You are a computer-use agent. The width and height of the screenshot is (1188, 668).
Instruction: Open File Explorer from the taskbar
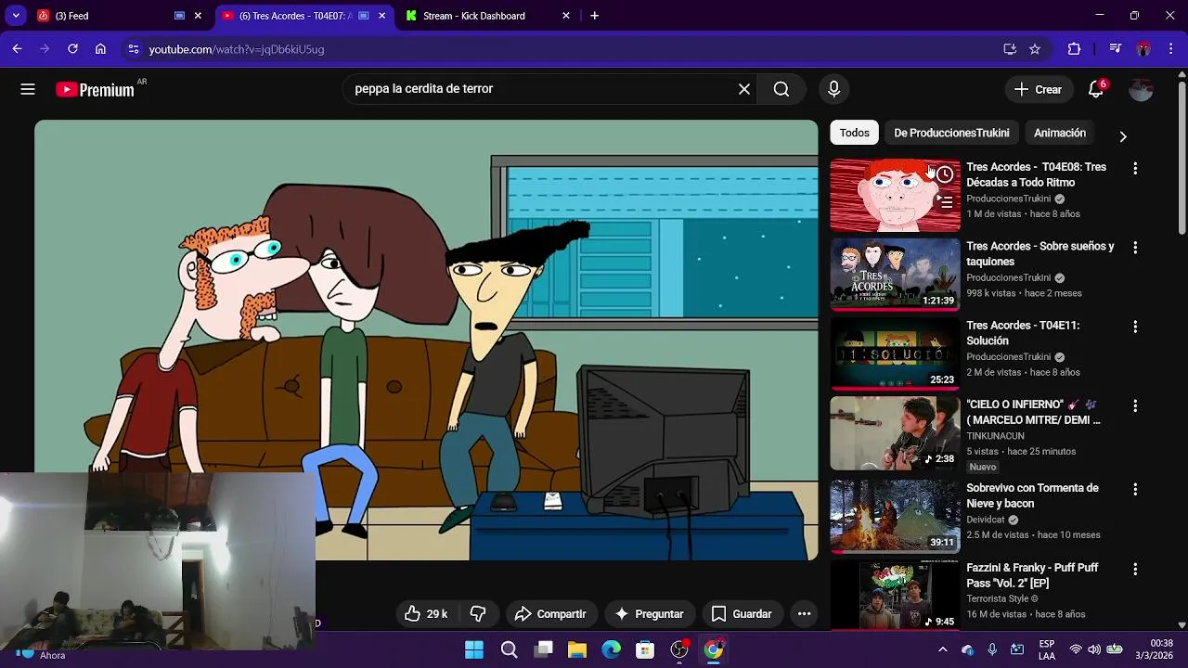[x=577, y=649]
